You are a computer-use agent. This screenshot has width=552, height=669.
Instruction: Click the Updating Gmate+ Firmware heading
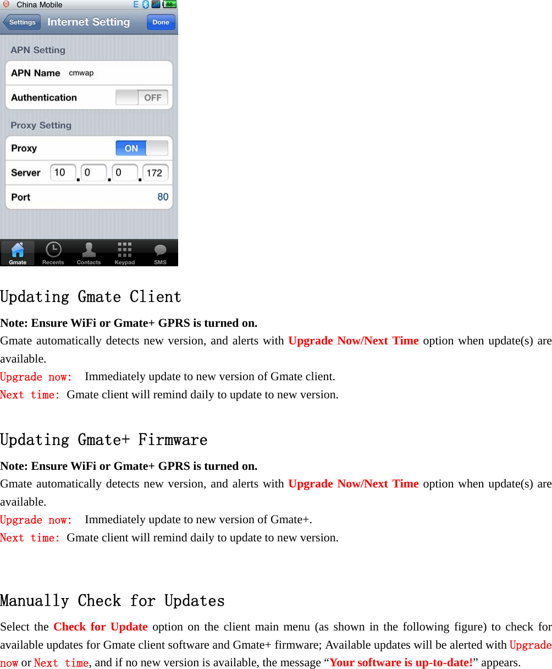coord(104,440)
